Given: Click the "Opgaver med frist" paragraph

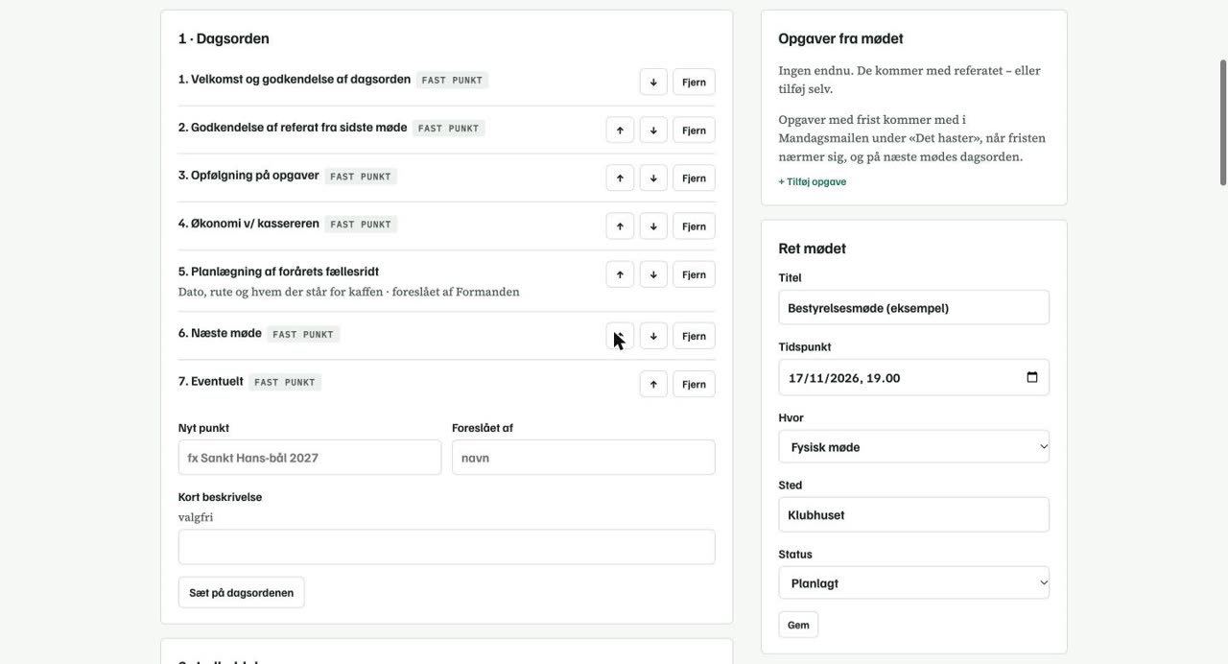Looking at the screenshot, I should [x=912, y=138].
